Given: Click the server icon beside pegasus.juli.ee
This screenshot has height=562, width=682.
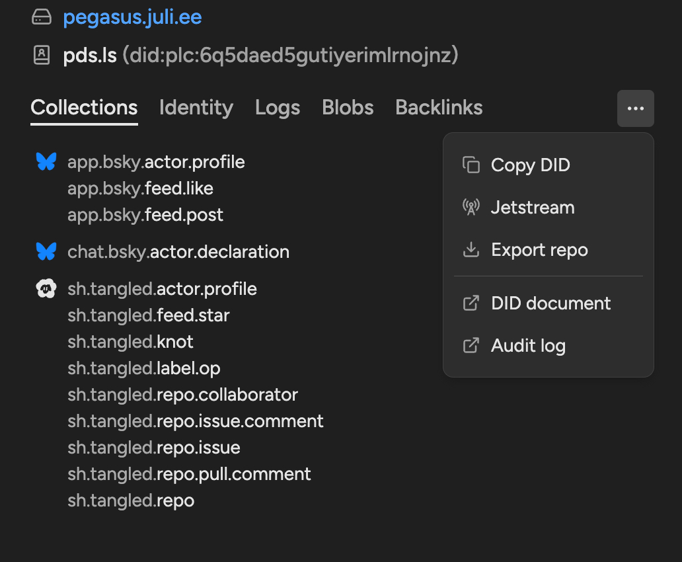Looking at the screenshot, I should click(x=42, y=18).
